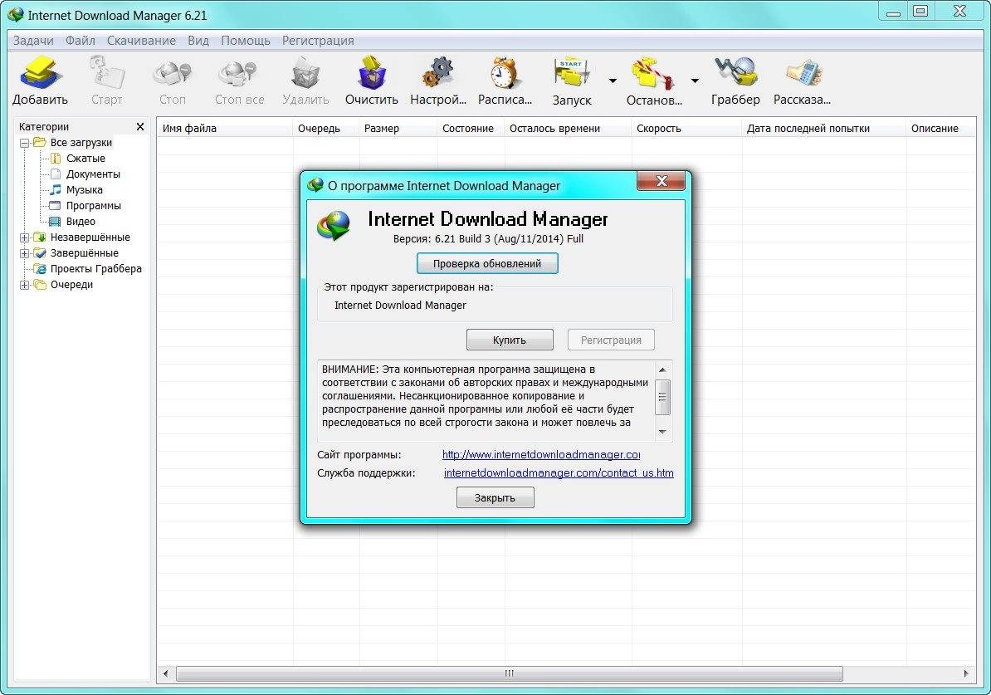Sort by Скорость column header
Screen dimensions: 991x695
686,129
